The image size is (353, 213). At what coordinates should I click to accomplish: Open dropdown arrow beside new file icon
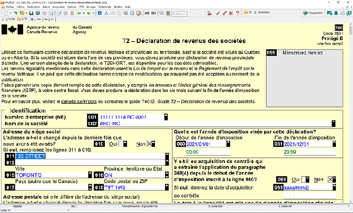[10, 13]
